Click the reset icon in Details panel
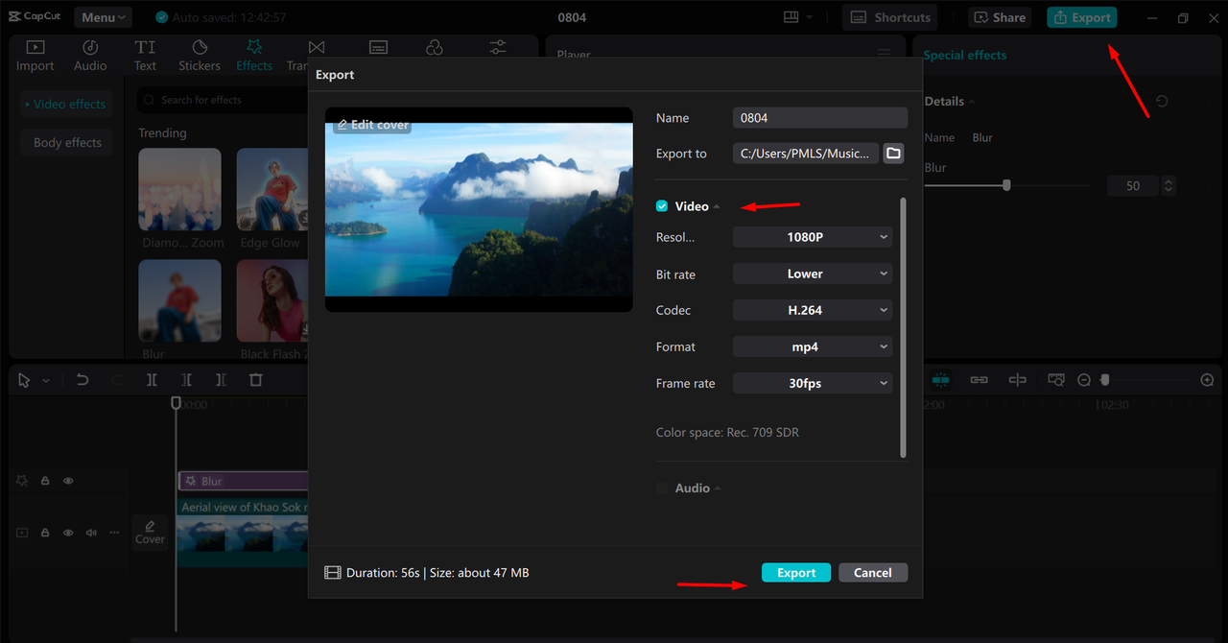This screenshot has width=1228, height=643. [x=1162, y=102]
